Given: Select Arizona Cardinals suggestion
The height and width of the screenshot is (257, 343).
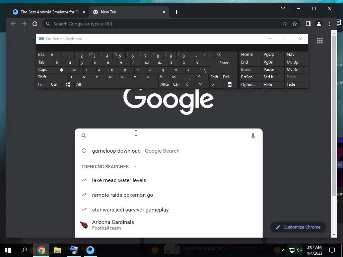Looking at the screenshot, I should coord(168,225).
